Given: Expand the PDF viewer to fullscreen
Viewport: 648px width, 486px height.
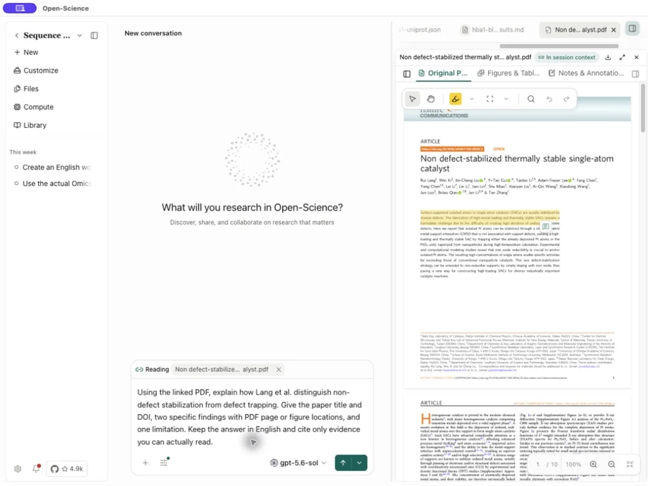Looking at the screenshot, I should tap(623, 58).
